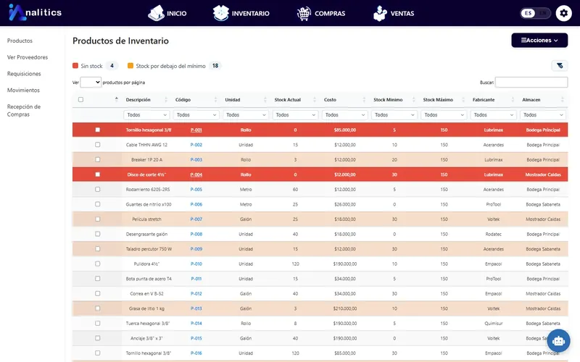580x362 pixels.
Task: Click the Taladro percutor 750 W description
Action: 149,249
